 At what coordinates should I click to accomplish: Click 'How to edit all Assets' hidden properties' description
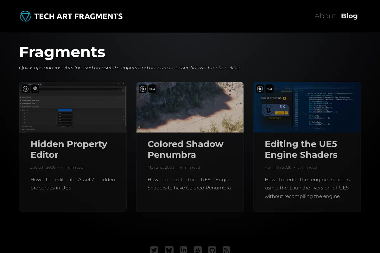pos(73,183)
